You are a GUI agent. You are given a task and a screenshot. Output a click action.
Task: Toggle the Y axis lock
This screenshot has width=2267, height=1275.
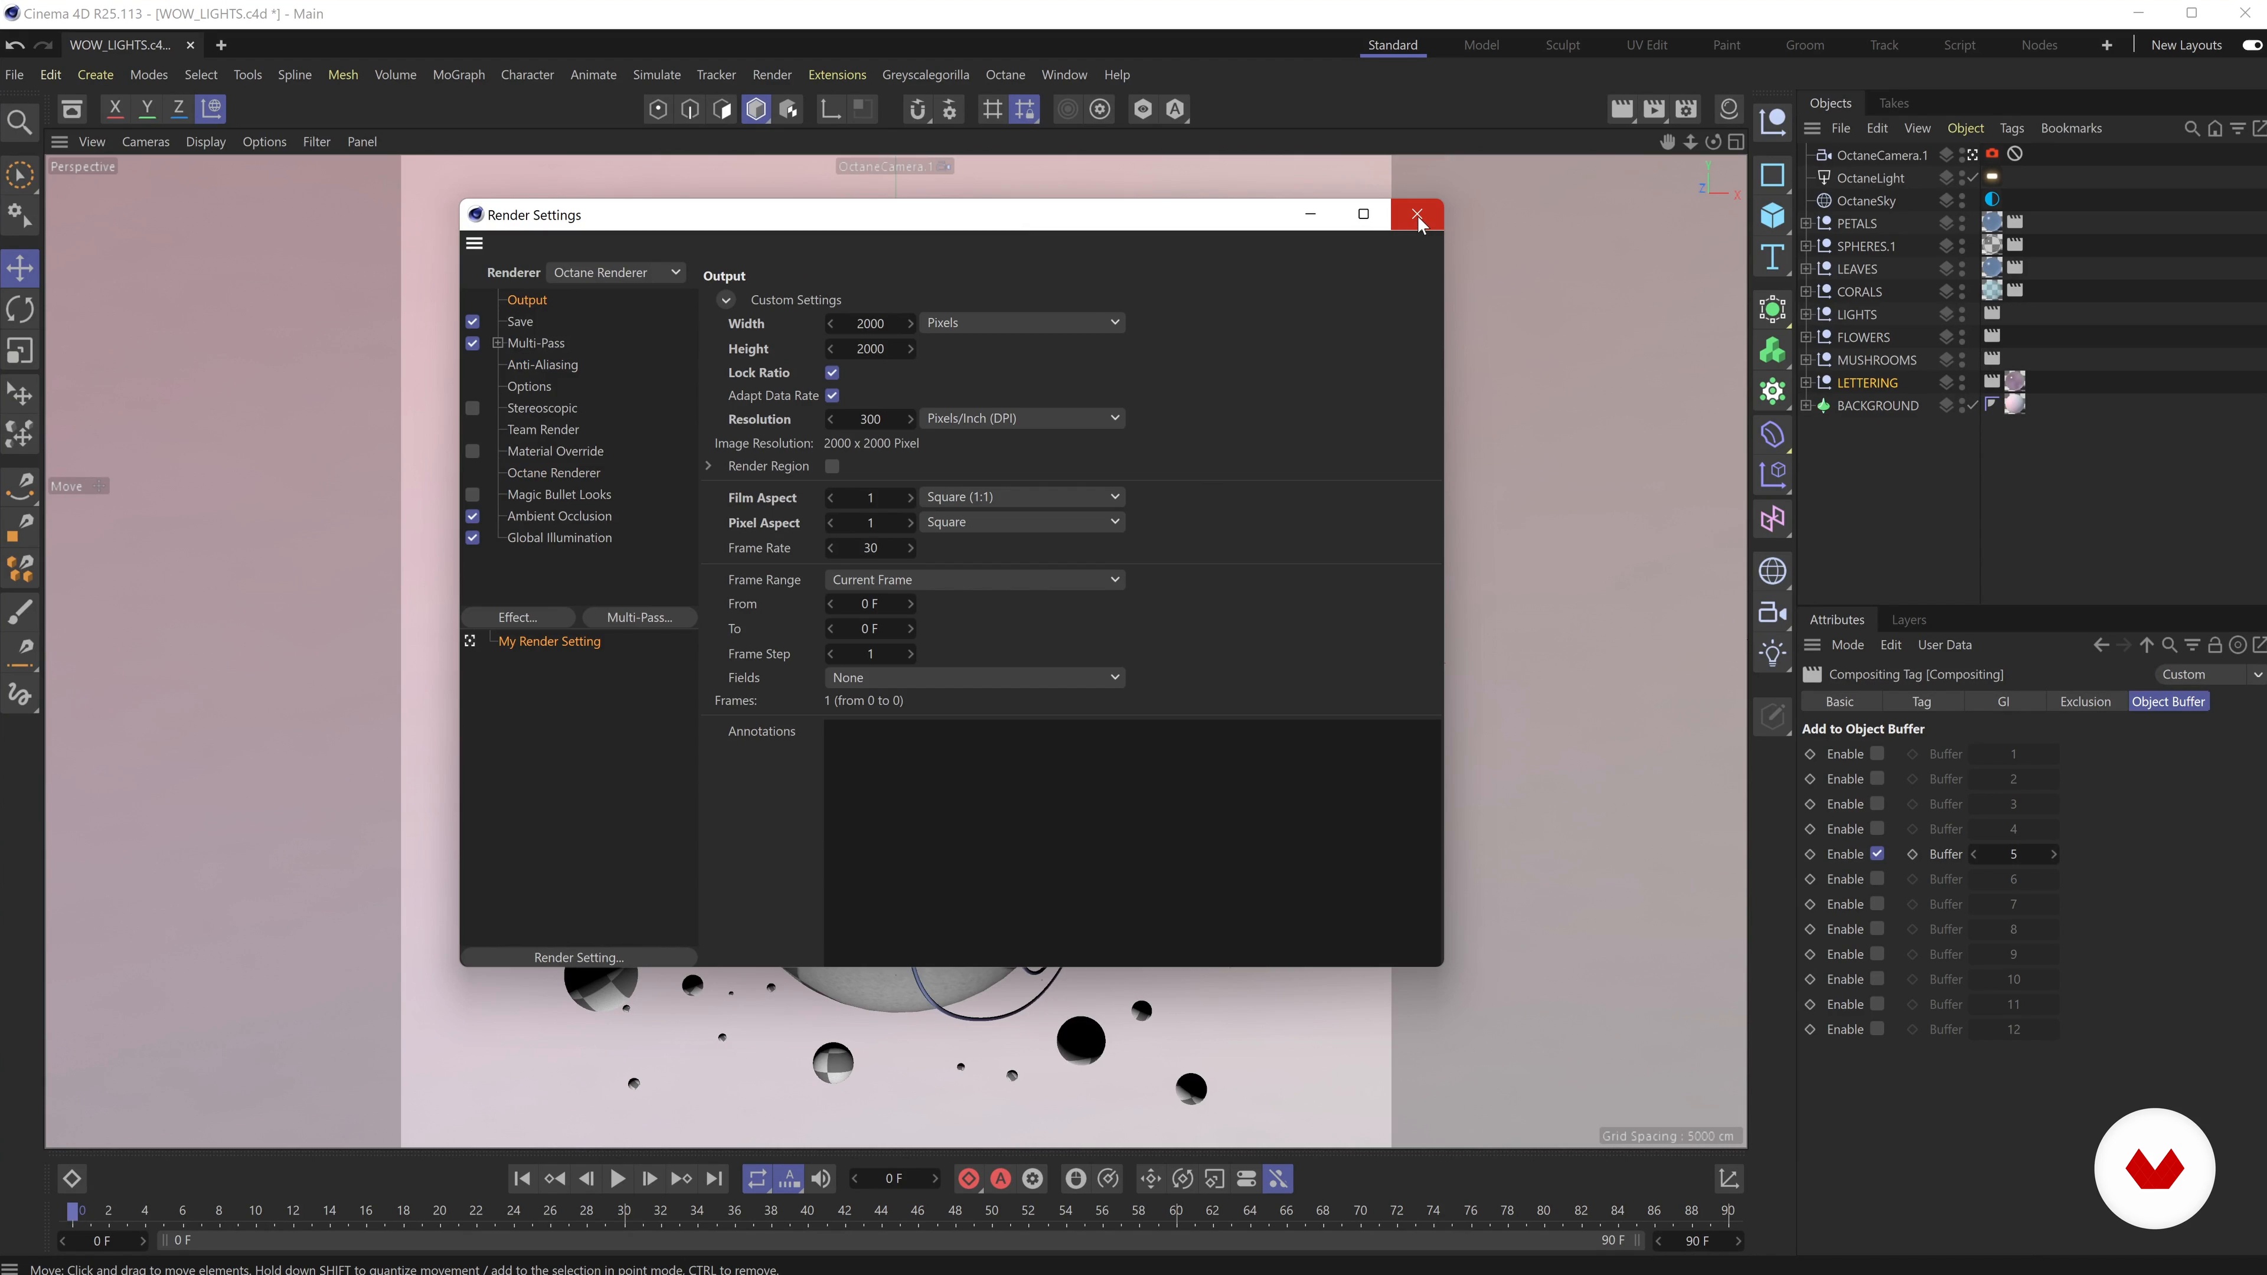pos(147,109)
